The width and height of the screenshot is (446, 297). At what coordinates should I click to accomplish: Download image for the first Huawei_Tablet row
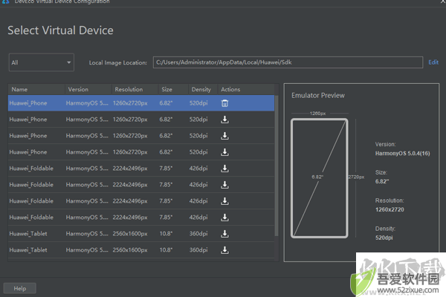pos(224,234)
